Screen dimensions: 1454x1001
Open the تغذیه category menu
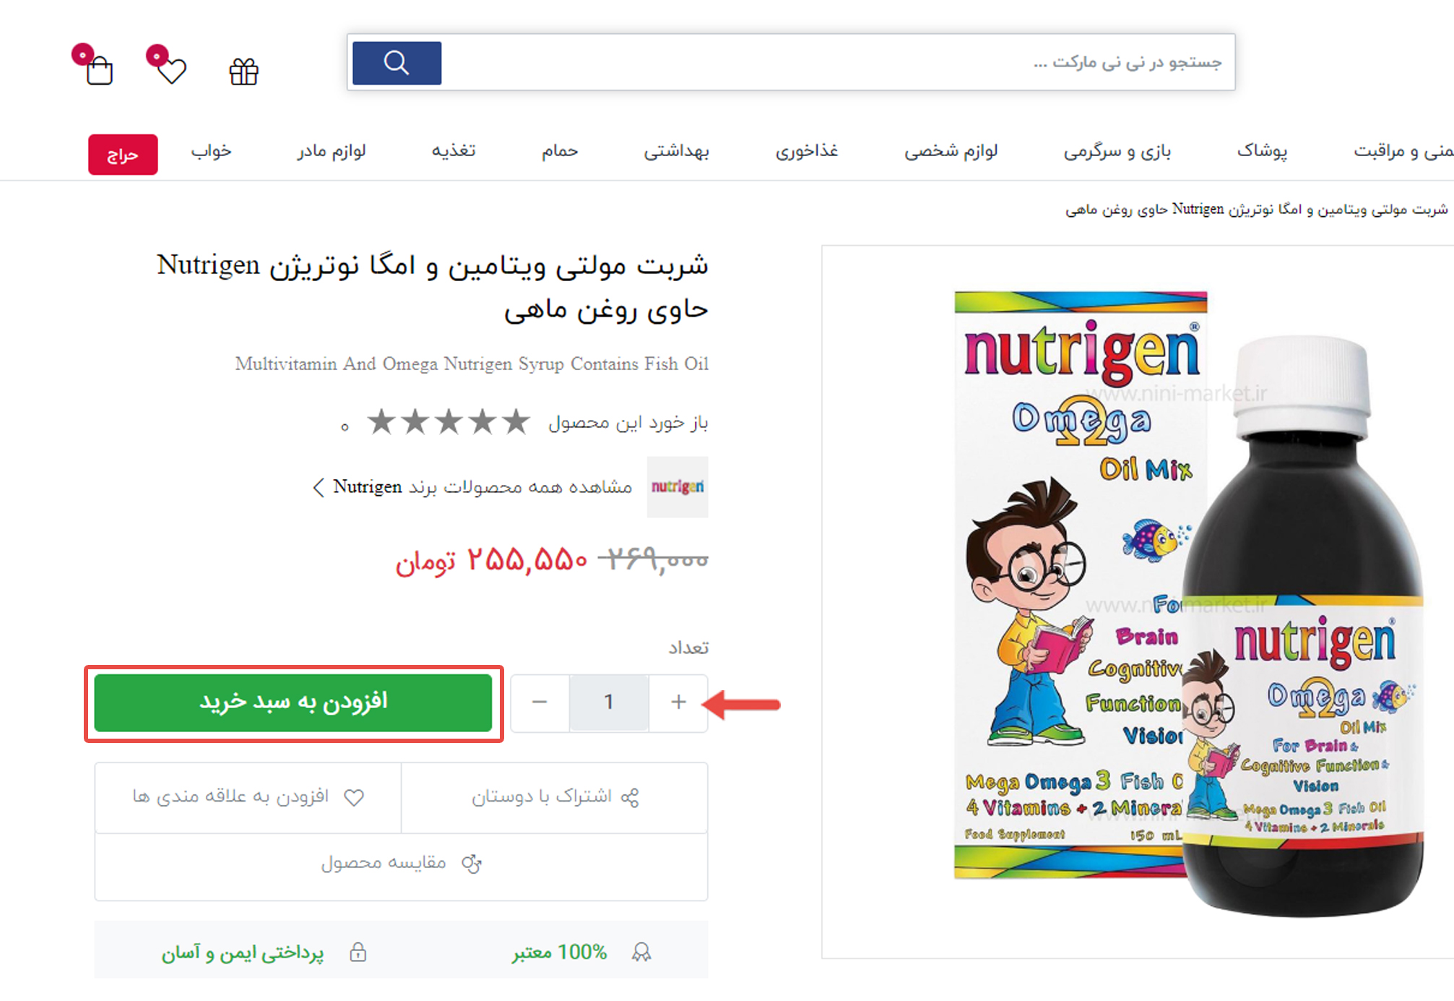pos(454,150)
